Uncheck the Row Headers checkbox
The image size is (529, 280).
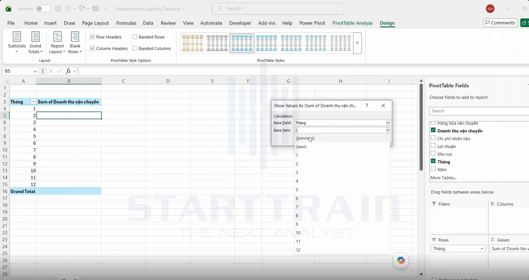tap(92, 37)
